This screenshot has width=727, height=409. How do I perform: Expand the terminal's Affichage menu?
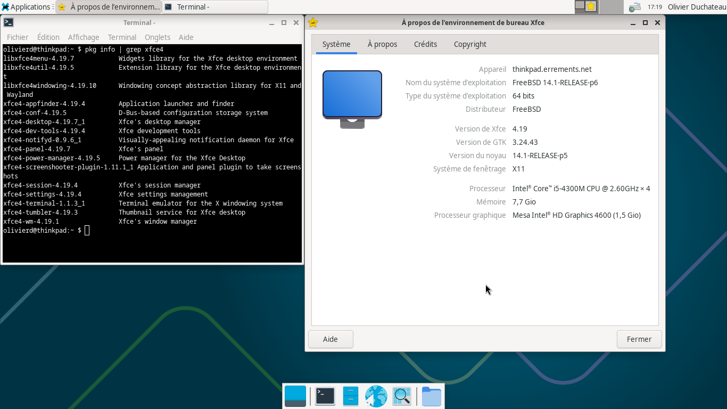pyautogui.click(x=84, y=37)
